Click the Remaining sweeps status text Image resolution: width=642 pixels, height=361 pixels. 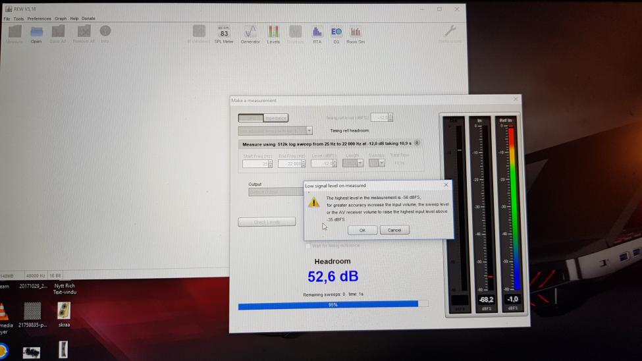[x=333, y=294]
